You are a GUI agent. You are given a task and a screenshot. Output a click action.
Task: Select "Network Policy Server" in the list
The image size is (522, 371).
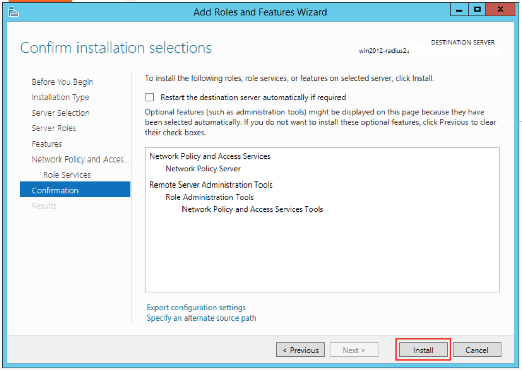[202, 169]
